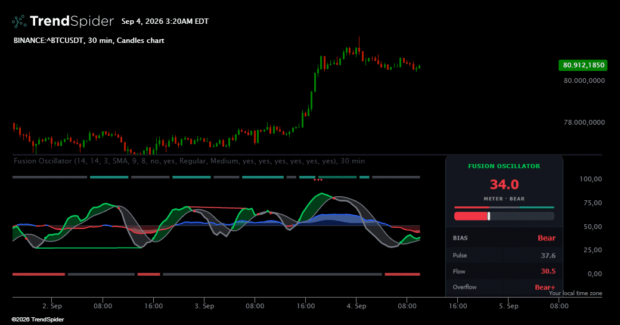Click the current price label 80.912,1850
The width and height of the screenshot is (620, 325).
coord(583,65)
